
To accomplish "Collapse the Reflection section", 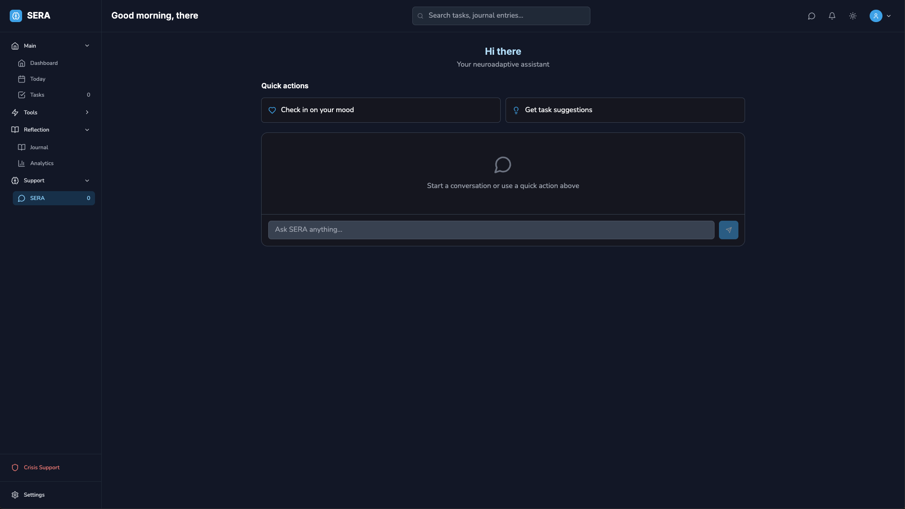I will [87, 130].
